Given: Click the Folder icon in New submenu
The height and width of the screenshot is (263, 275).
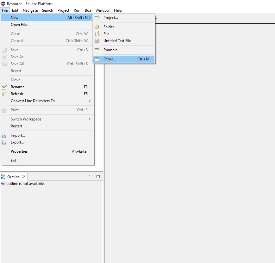Looking at the screenshot, I should [x=97, y=27].
